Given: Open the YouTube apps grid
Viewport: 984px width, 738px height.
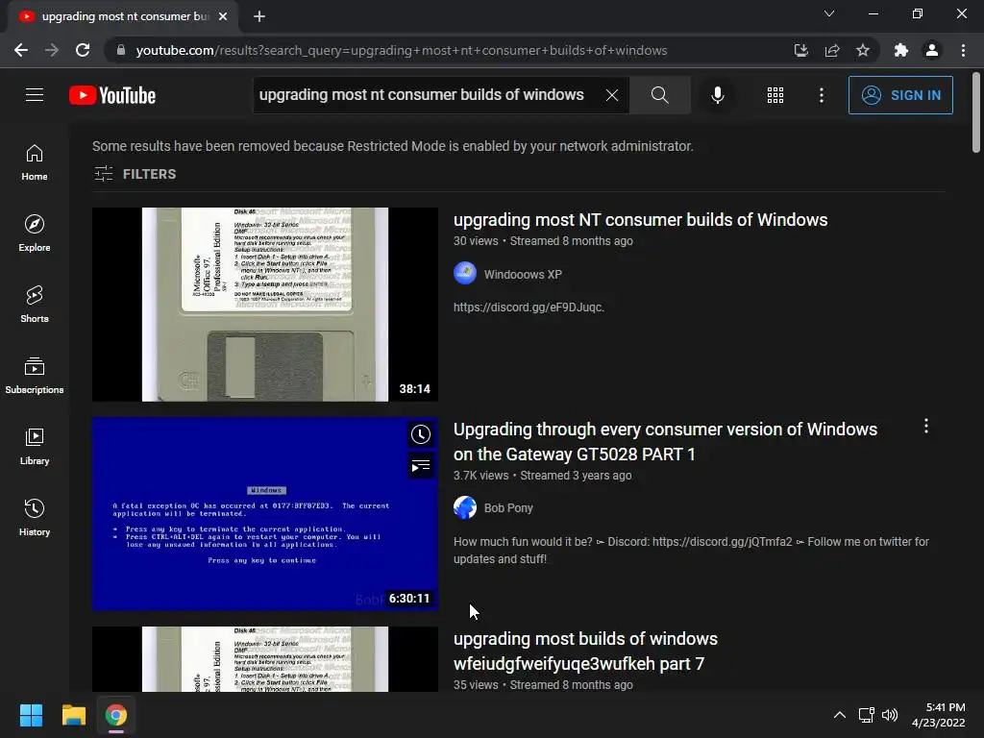Looking at the screenshot, I should [x=775, y=95].
